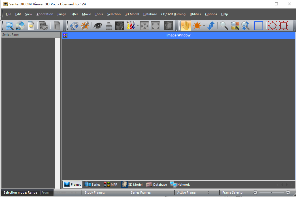Open dropdown next to colored figures icon
Viewport: 296px width, 197px height.
[x=138, y=26]
